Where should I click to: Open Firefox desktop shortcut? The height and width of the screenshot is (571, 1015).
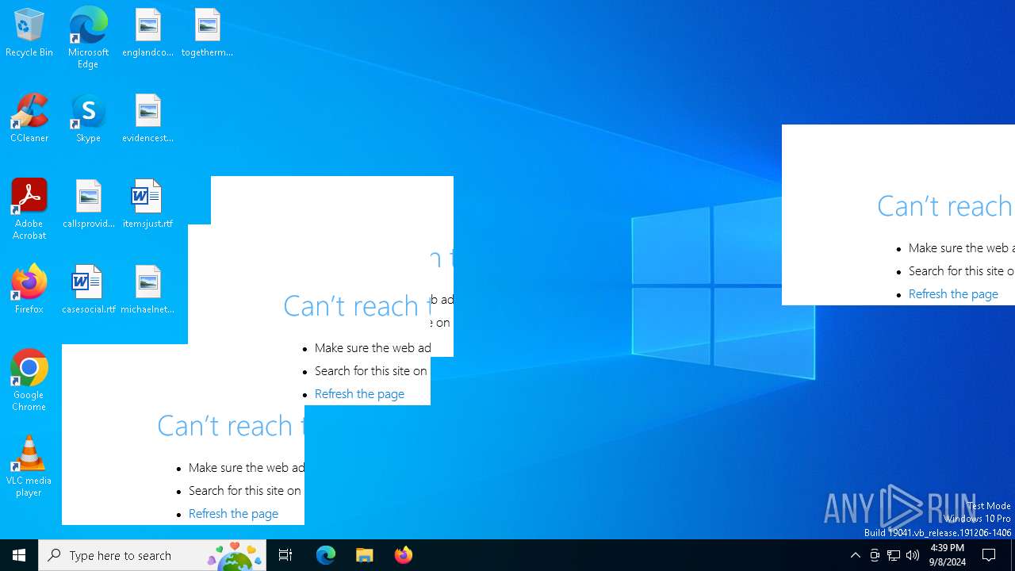(29, 290)
